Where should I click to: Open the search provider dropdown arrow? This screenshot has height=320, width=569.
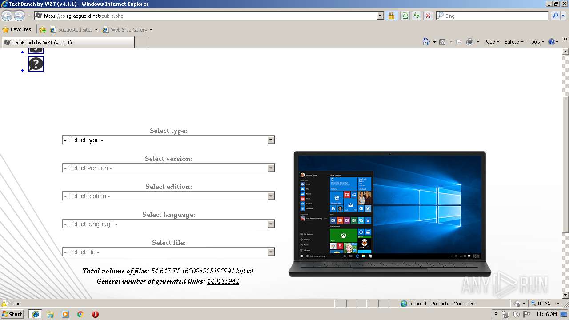pyautogui.click(x=563, y=16)
